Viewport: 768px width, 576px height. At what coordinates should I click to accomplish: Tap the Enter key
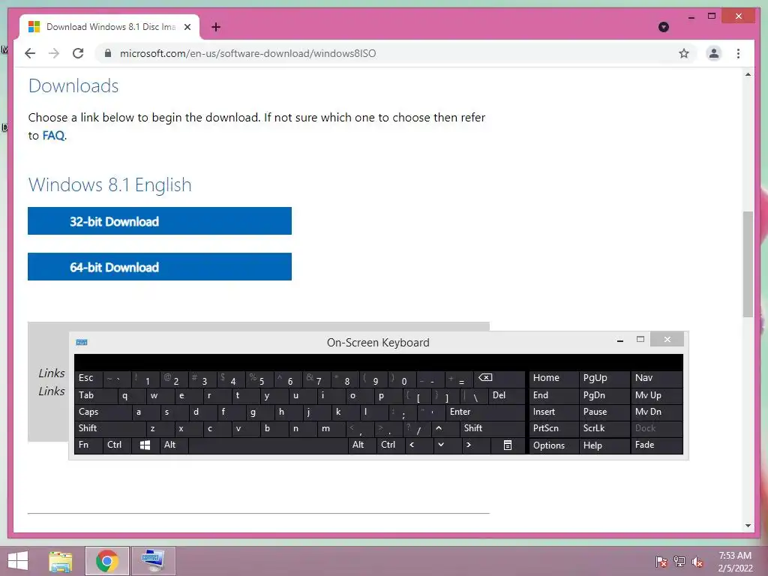tap(485, 412)
